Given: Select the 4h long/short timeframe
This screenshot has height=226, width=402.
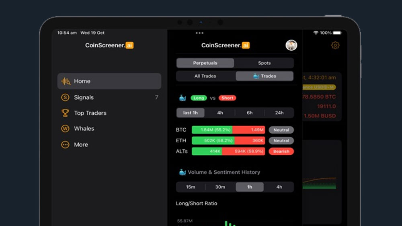Looking at the screenshot, I should click(x=220, y=113).
